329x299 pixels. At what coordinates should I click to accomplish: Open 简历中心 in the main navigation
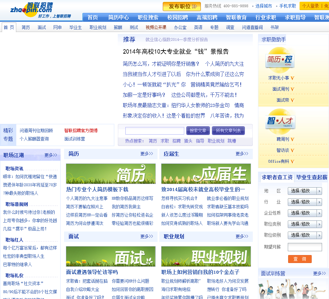118,17
